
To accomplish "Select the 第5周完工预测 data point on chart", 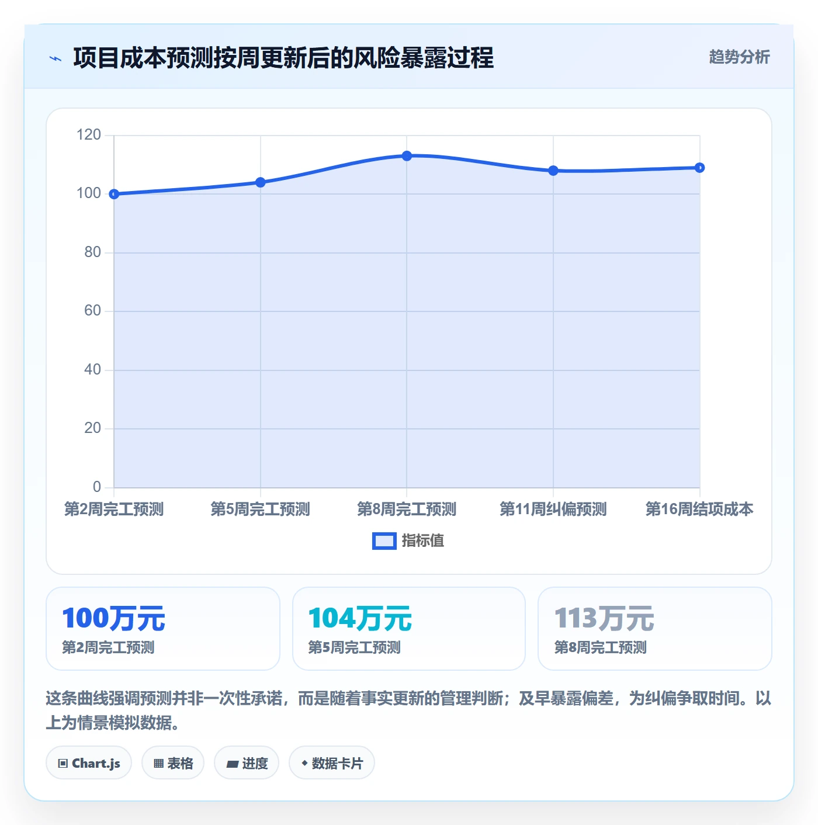I will (x=261, y=182).
